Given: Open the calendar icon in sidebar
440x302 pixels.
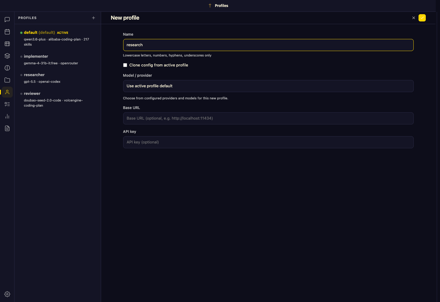Looking at the screenshot, I should click(7, 32).
